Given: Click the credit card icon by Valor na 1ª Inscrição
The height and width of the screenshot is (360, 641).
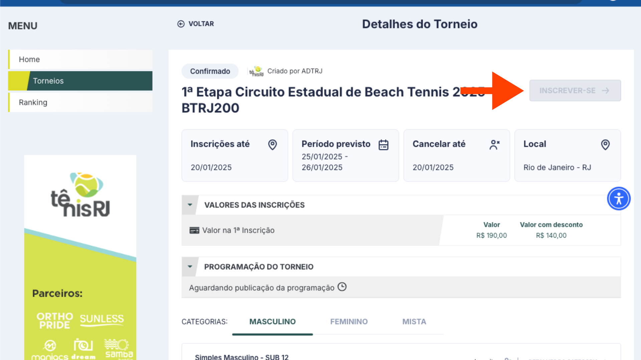Looking at the screenshot, I should (194, 230).
